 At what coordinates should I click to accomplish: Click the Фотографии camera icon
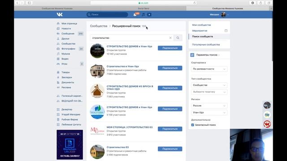coord(58,49)
